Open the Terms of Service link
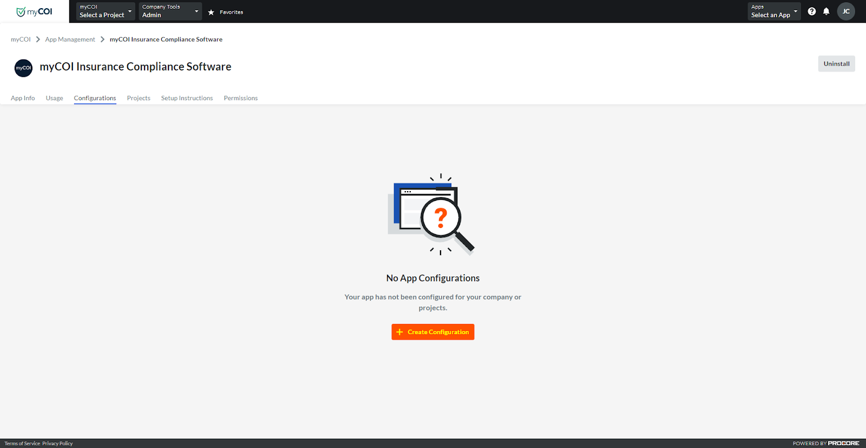866x448 pixels. (x=22, y=444)
